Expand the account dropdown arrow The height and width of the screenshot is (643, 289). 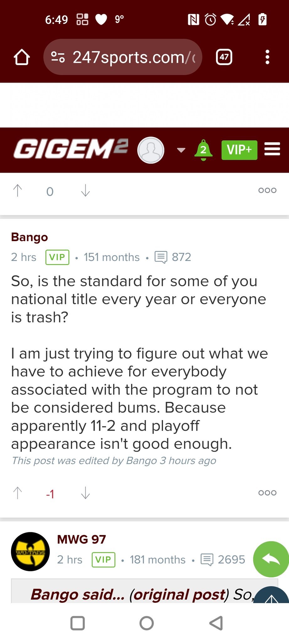click(x=181, y=150)
